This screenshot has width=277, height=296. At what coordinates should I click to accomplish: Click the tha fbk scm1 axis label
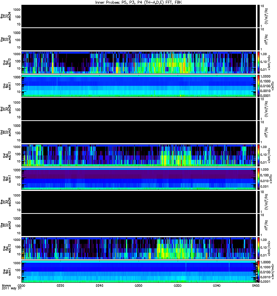7,86
